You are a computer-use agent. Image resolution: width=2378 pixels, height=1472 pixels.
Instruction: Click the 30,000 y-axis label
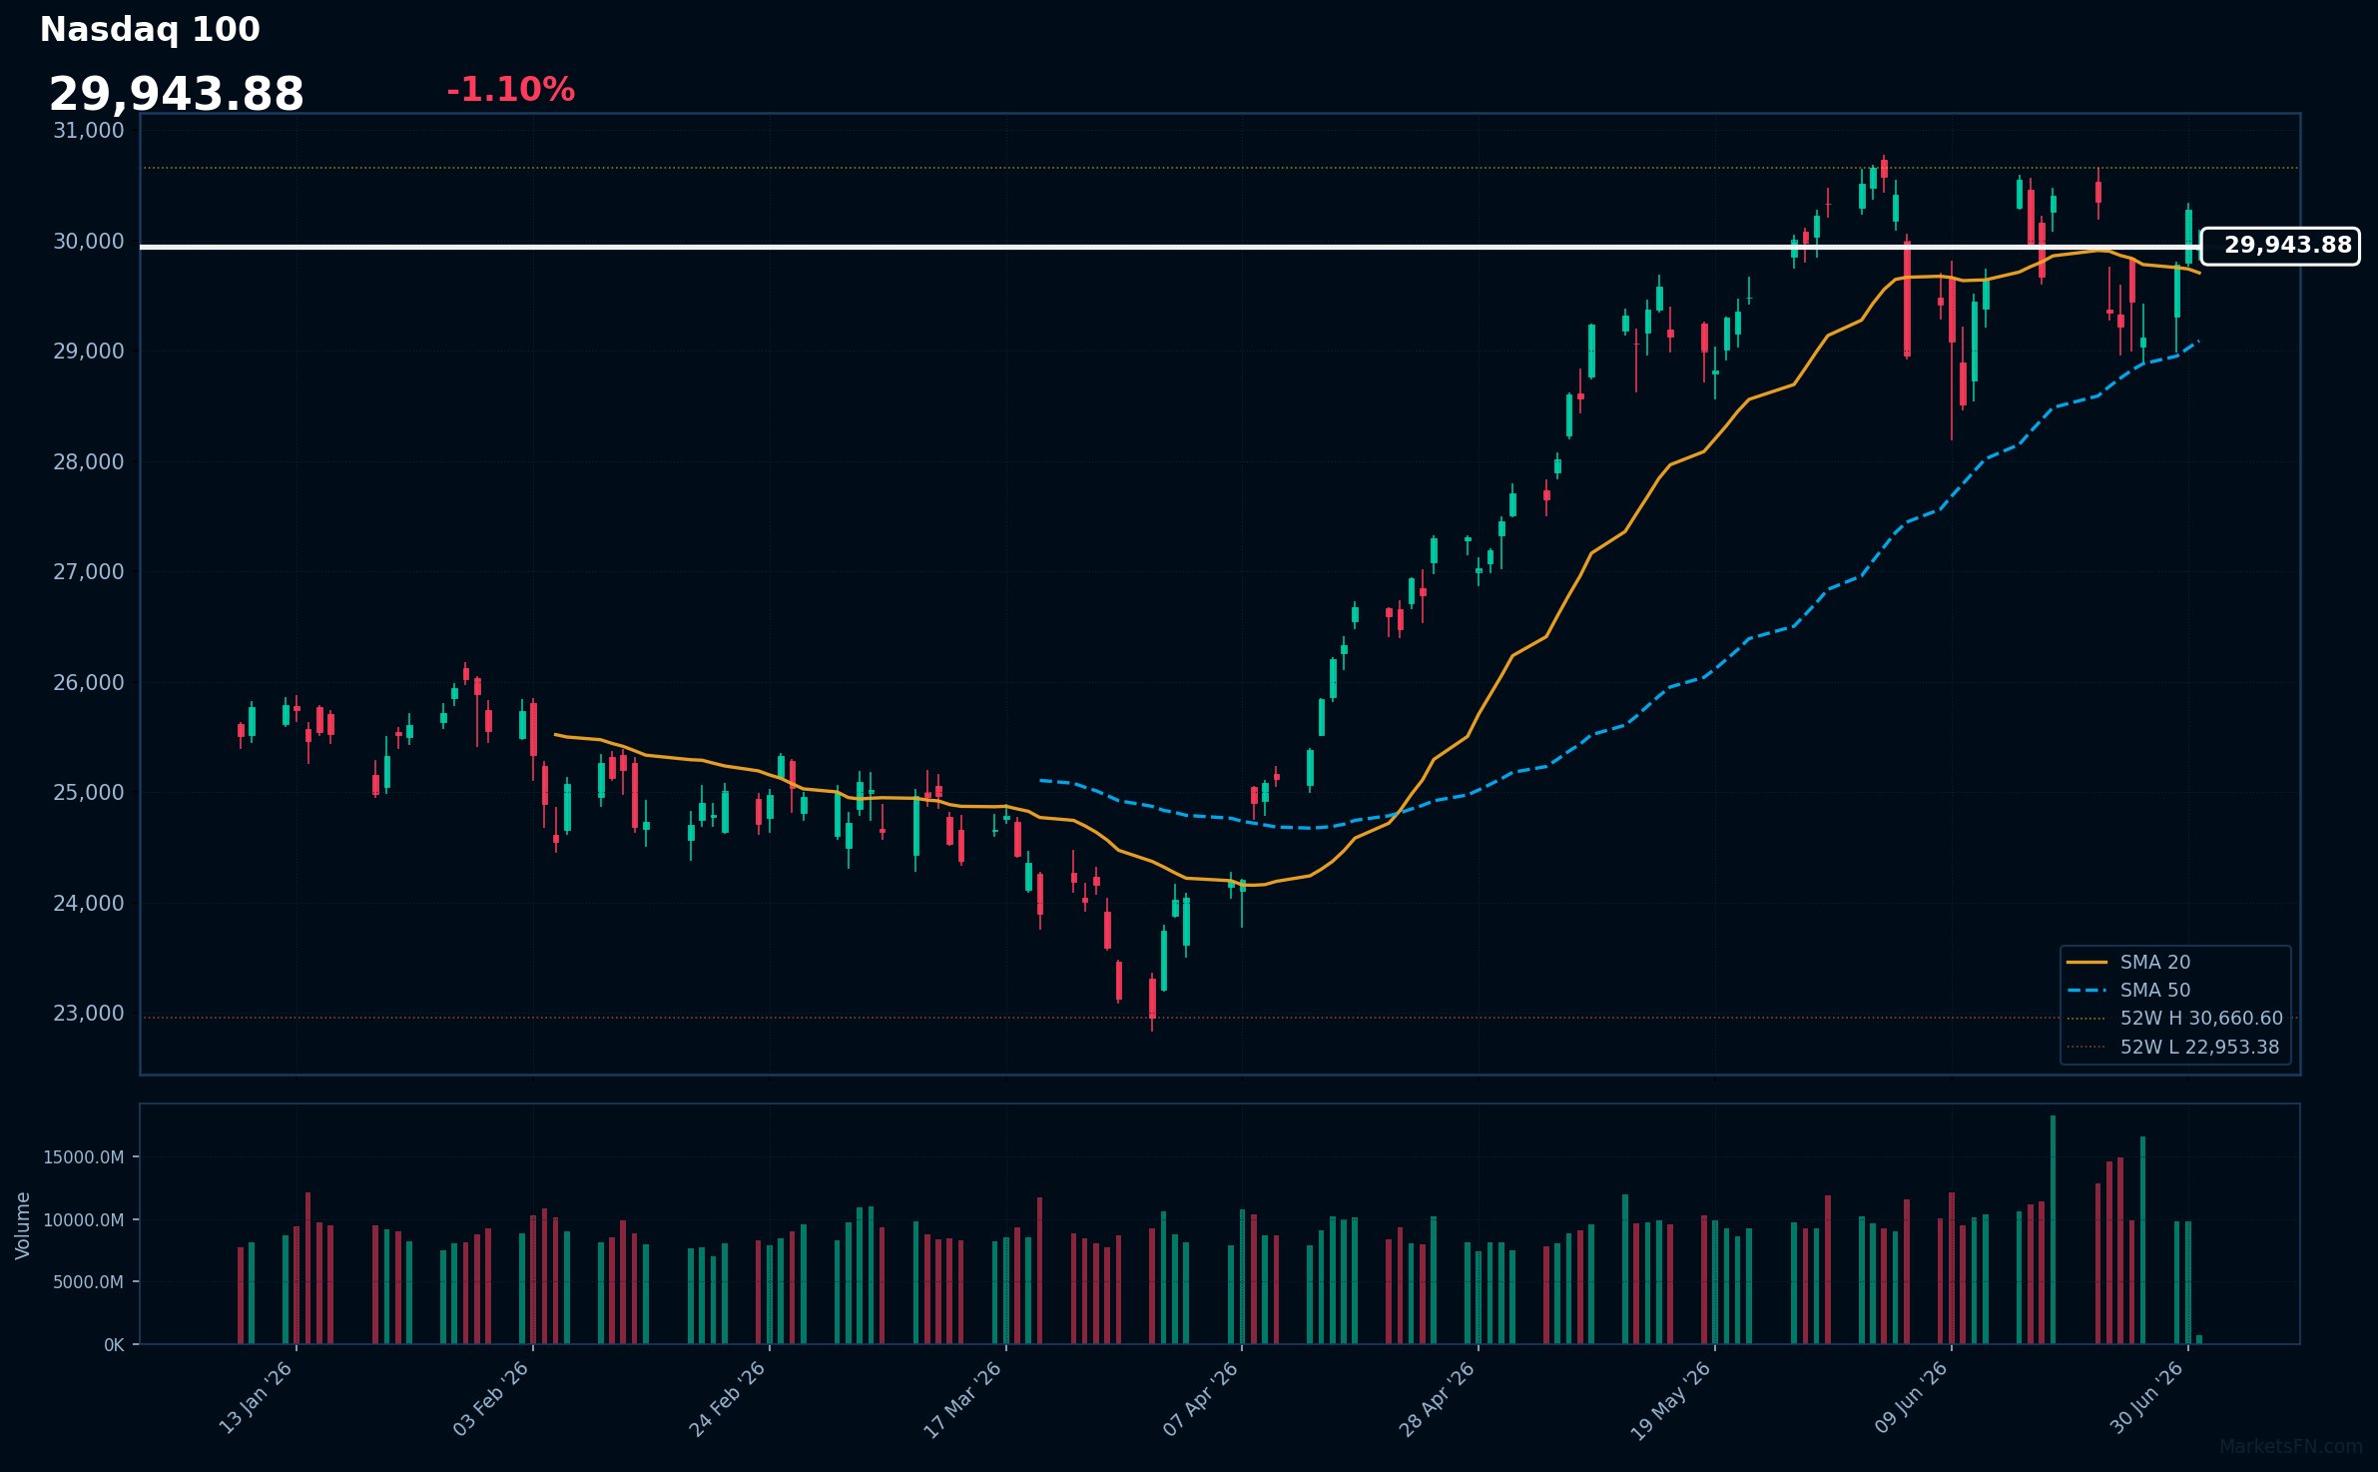(89, 241)
